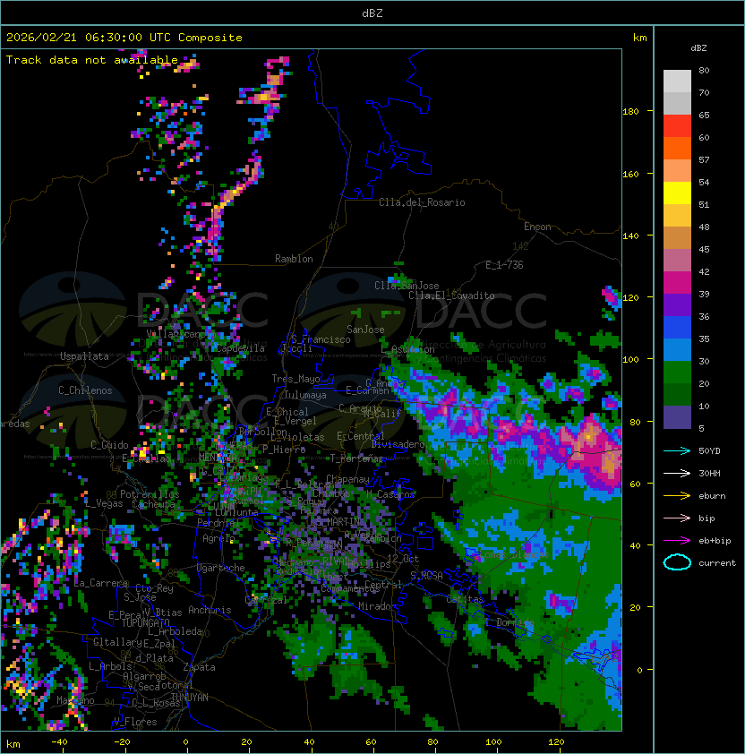Click the '57' value on dBZ scale
Screen dimensions: 745x754
[x=704, y=159]
